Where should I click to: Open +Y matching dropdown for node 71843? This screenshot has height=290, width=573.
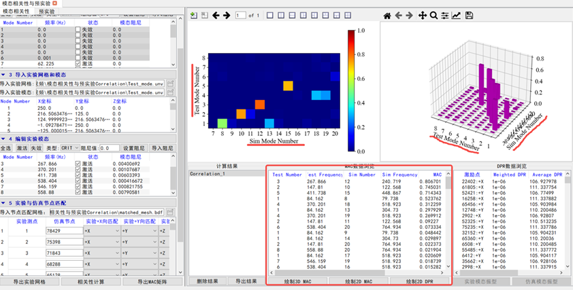point(140,253)
